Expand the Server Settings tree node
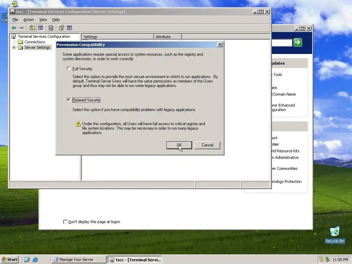 14,47
